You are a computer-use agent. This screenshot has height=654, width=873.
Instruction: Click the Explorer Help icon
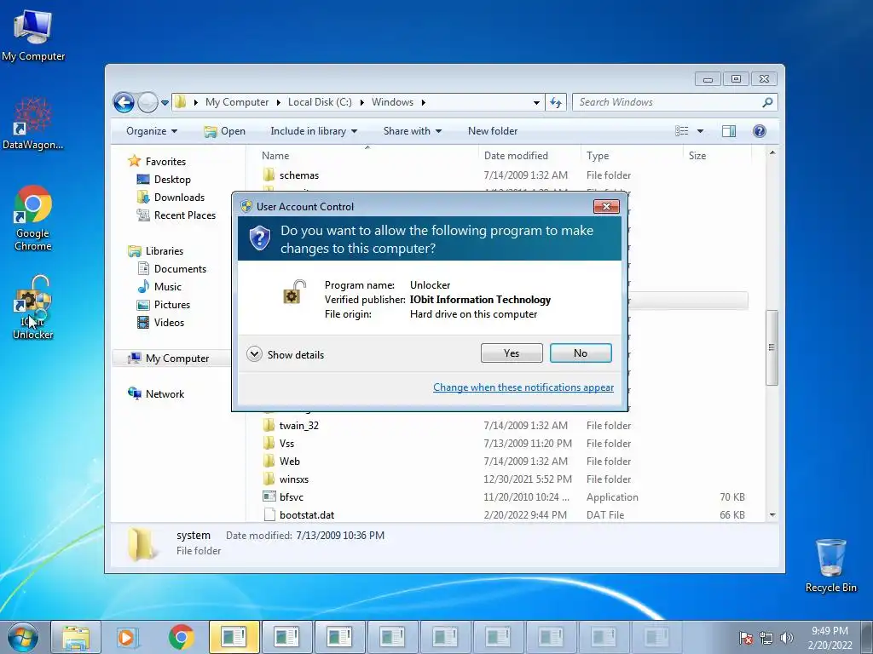(x=760, y=131)
